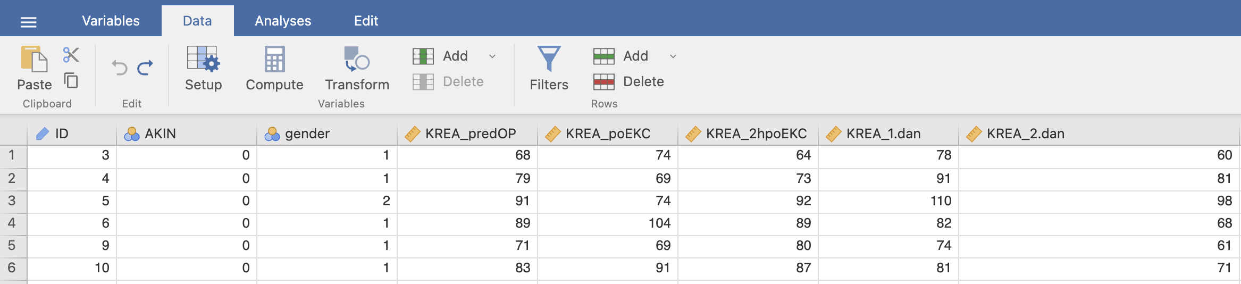This screenshot has height=284, width=1241.
Task: Open the Compute variable tool
Action: (274, 68)
